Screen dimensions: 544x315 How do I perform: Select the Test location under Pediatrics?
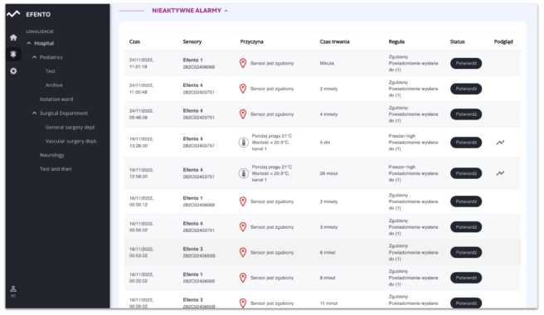tap(51, 71)
